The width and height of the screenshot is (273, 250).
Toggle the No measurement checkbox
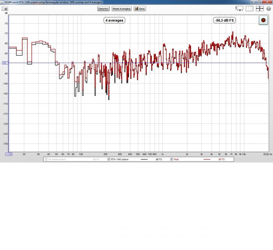tap(46, 159)
